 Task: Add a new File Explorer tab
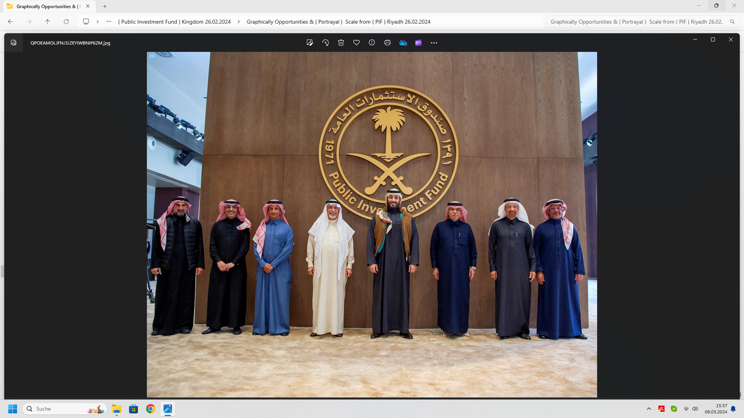coord(105,6)
